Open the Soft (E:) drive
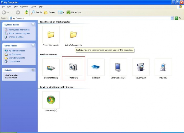184x133 pixels. point(96,67)
